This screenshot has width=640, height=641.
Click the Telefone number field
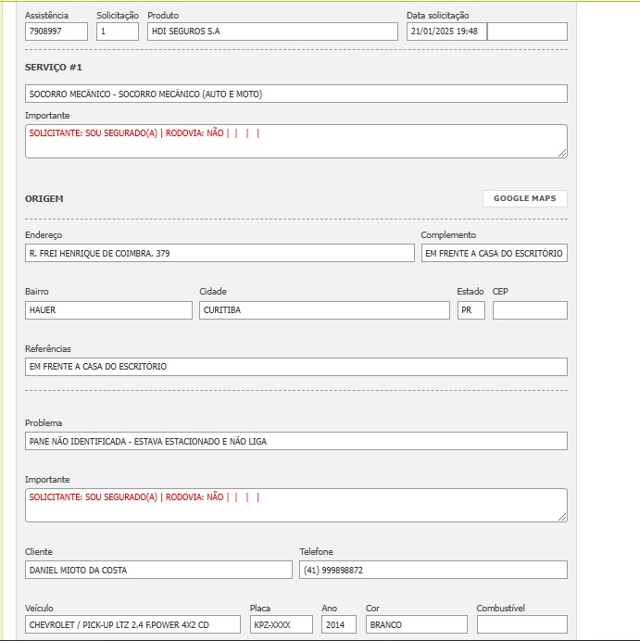point(433,570)
